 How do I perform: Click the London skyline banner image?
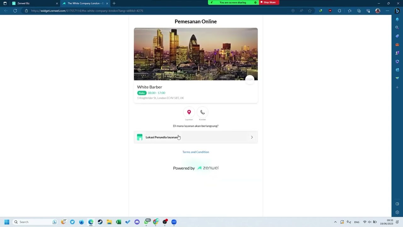coord(196,54)
